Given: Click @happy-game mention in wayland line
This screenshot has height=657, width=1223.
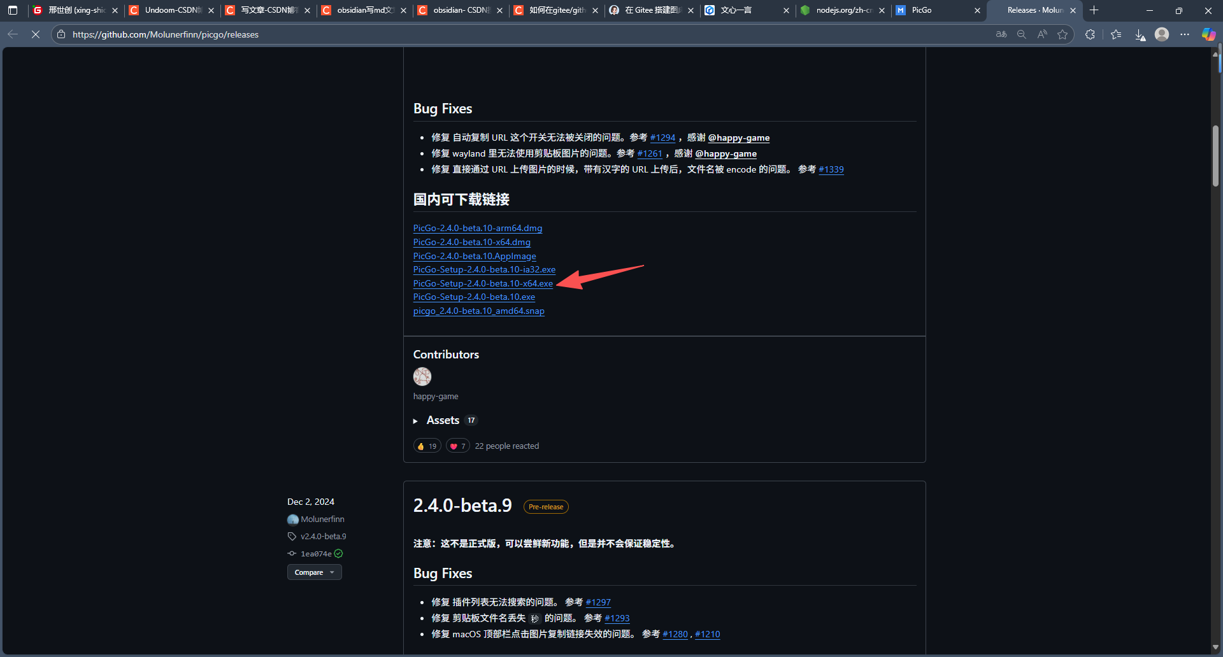Looking at the screenshot, I should tap(726, 153).
